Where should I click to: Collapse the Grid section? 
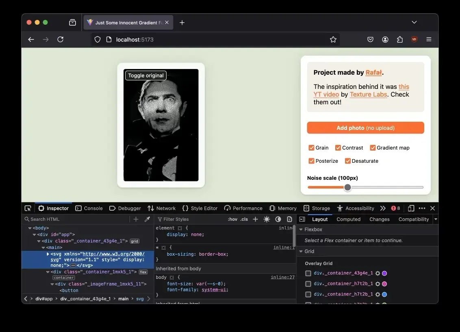pyautogui.click(x=301, y=251)
